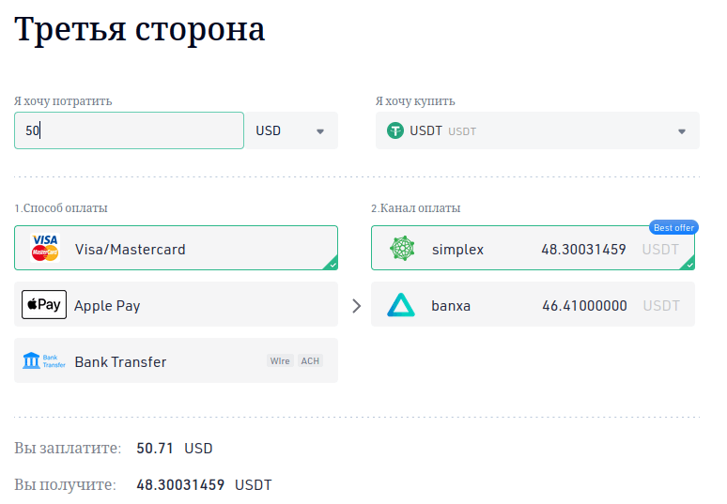Select Visa/Mastercard payment method
Screen dimensions: 727x504
176,249
